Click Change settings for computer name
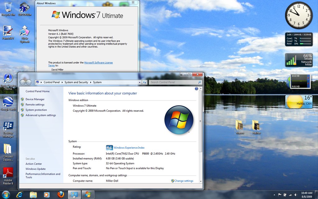 183,181
